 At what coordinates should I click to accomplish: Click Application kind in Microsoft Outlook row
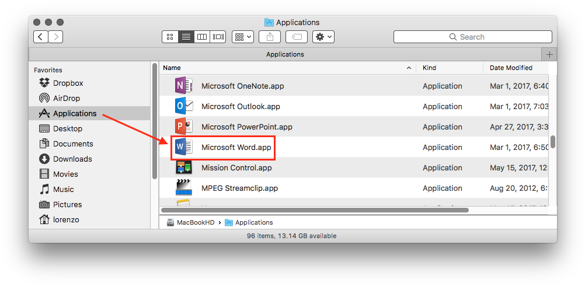[x=443, y=107]
